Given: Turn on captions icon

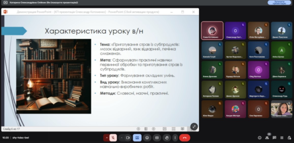Looking at the screenshot, I should [x=157, y=138].
